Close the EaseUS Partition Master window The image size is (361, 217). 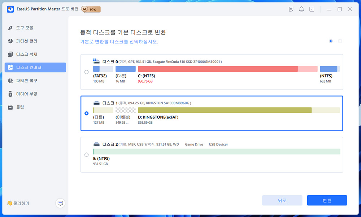click(x=350, y=9)
